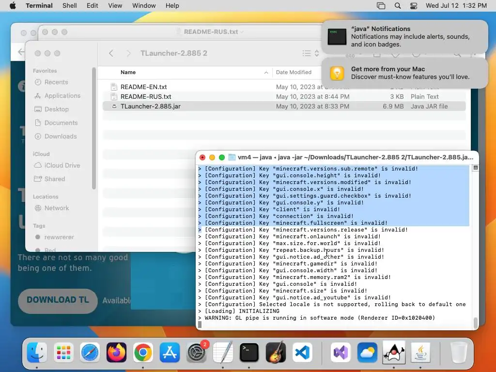Click the line with "repeat.backup.hours"
496x372 pixels.
click(x=291, y=250)
